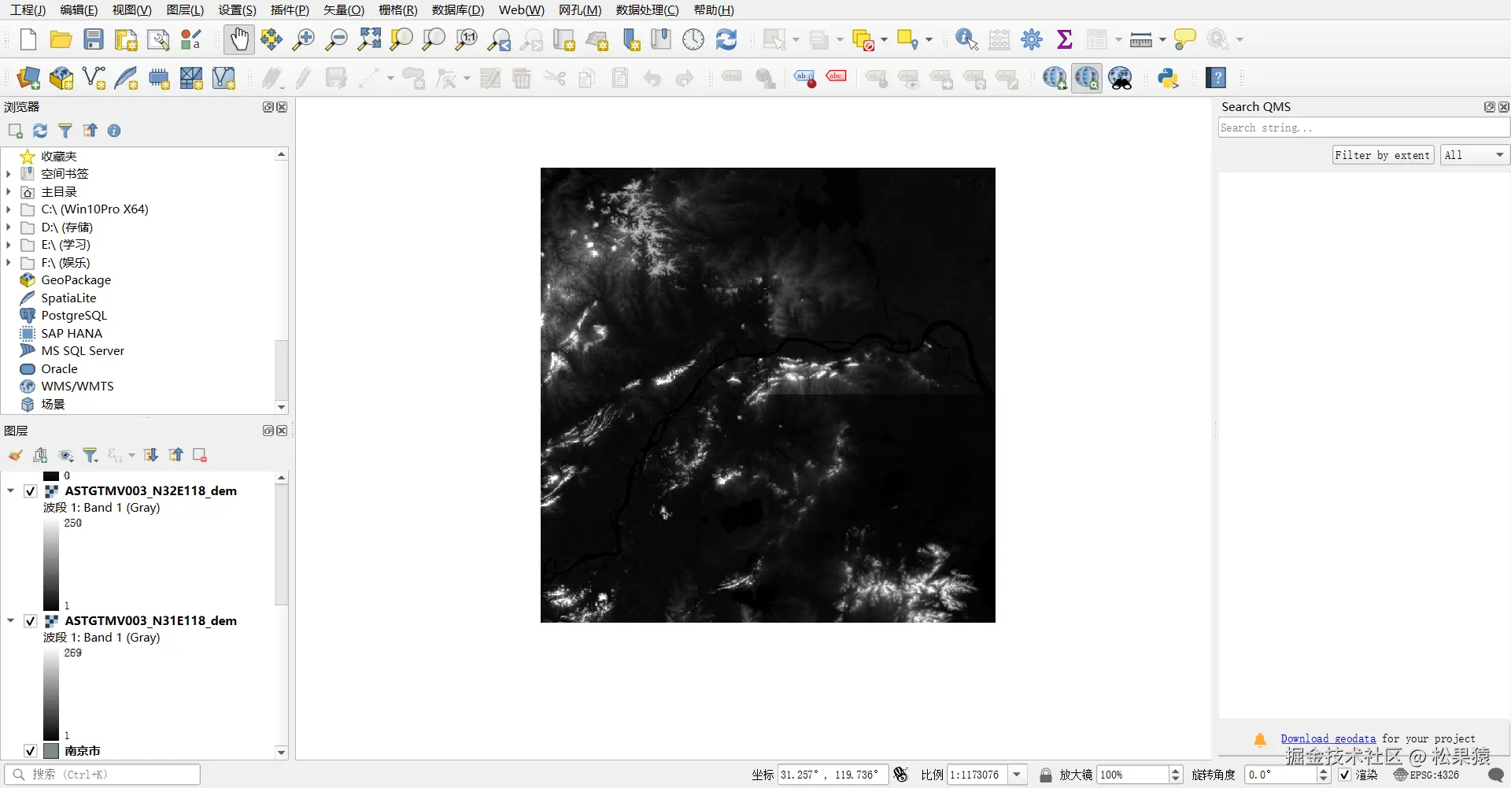
Task: Refresh the map canvas
Action: pos(726,39)
